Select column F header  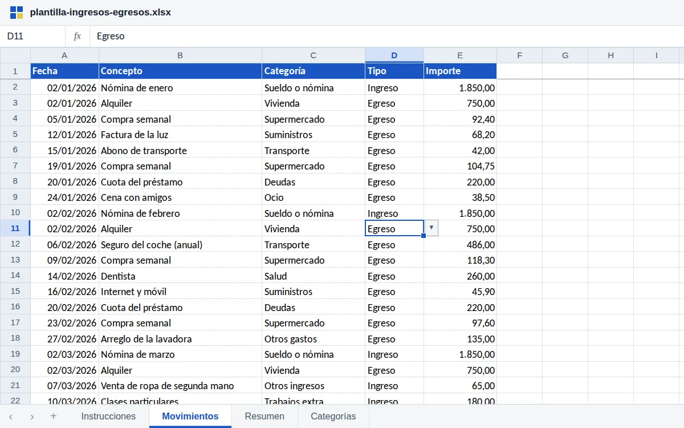519,55
